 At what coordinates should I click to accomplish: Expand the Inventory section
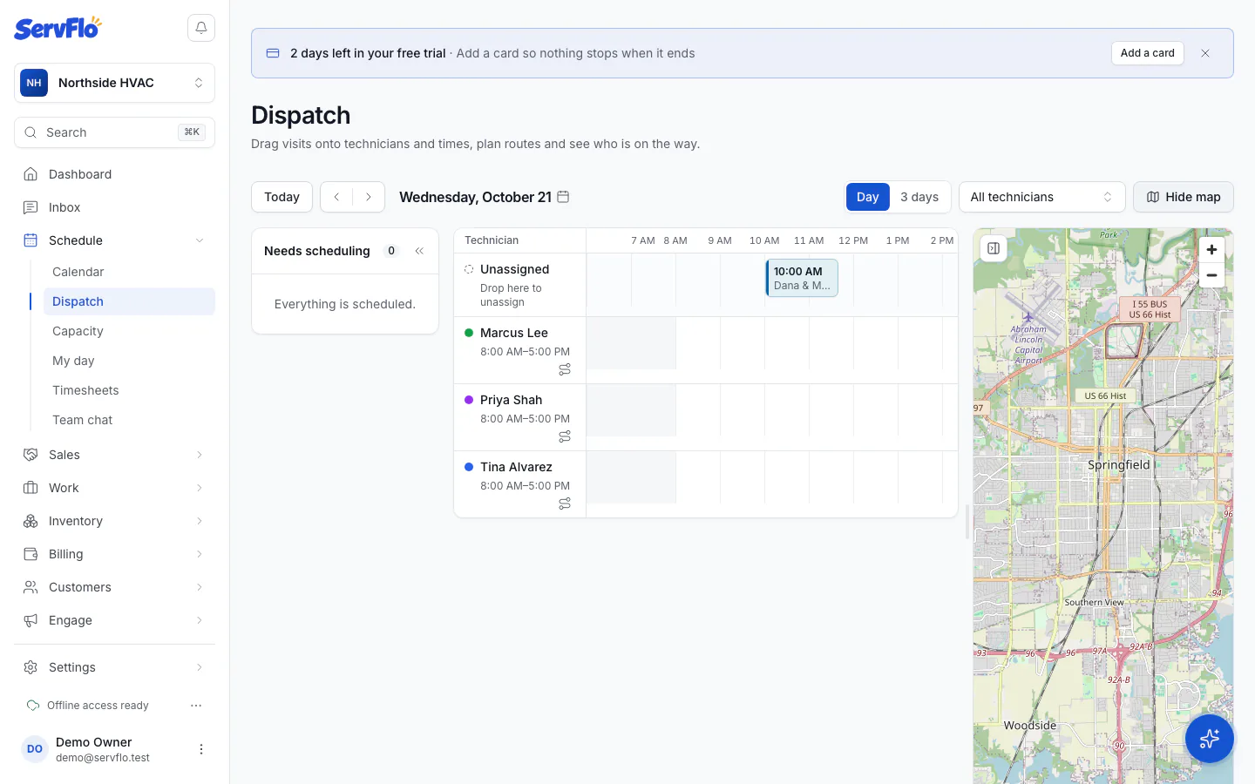pos(114,521)
